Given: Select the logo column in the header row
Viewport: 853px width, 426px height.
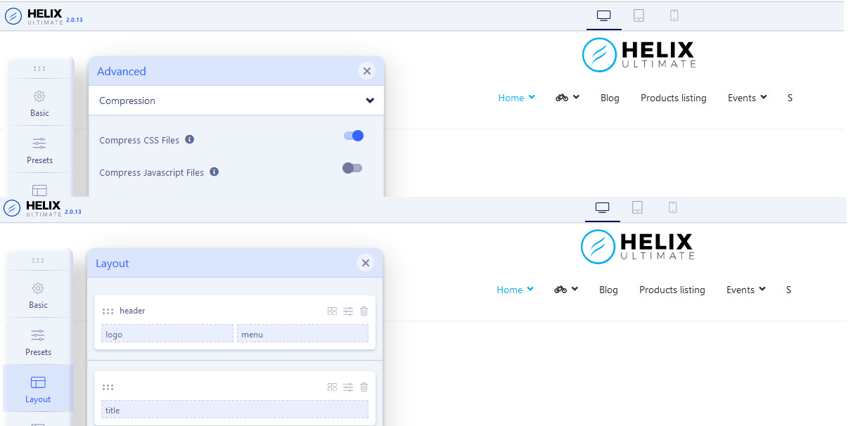Looking at the screenshot, I should point(167,334).
